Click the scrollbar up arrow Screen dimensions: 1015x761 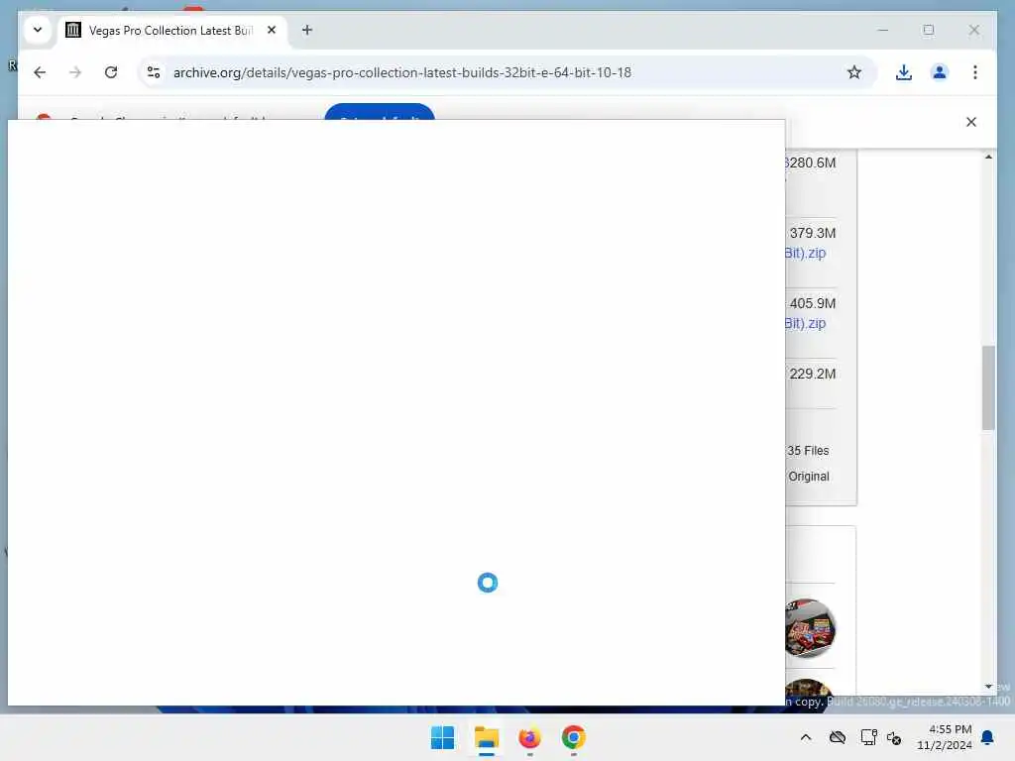click(988, 157)
